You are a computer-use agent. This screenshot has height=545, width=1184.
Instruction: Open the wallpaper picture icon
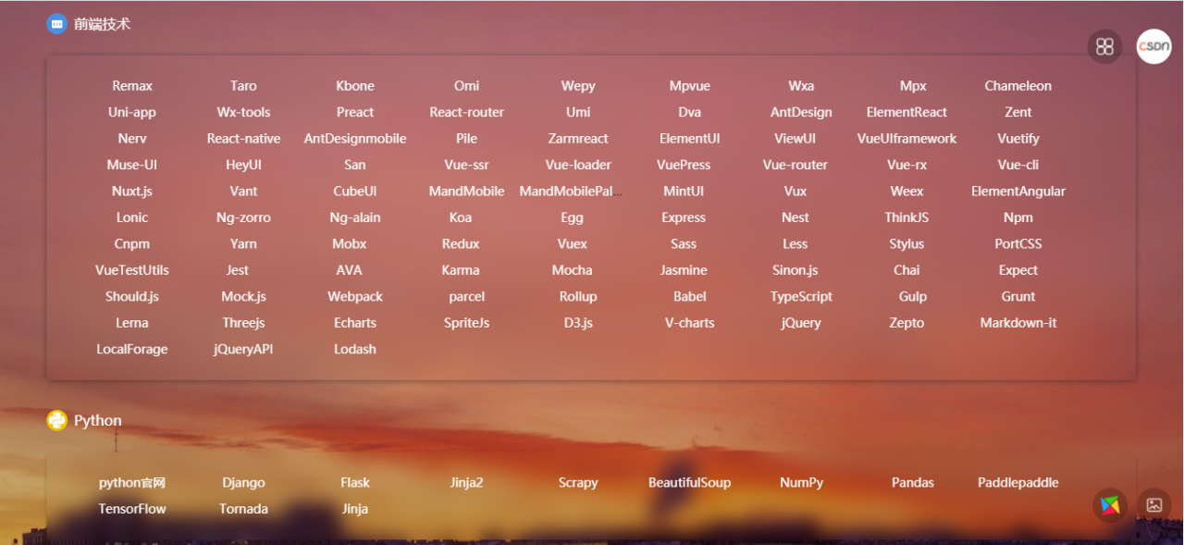pyautogui.click(x=1153, y=505)
